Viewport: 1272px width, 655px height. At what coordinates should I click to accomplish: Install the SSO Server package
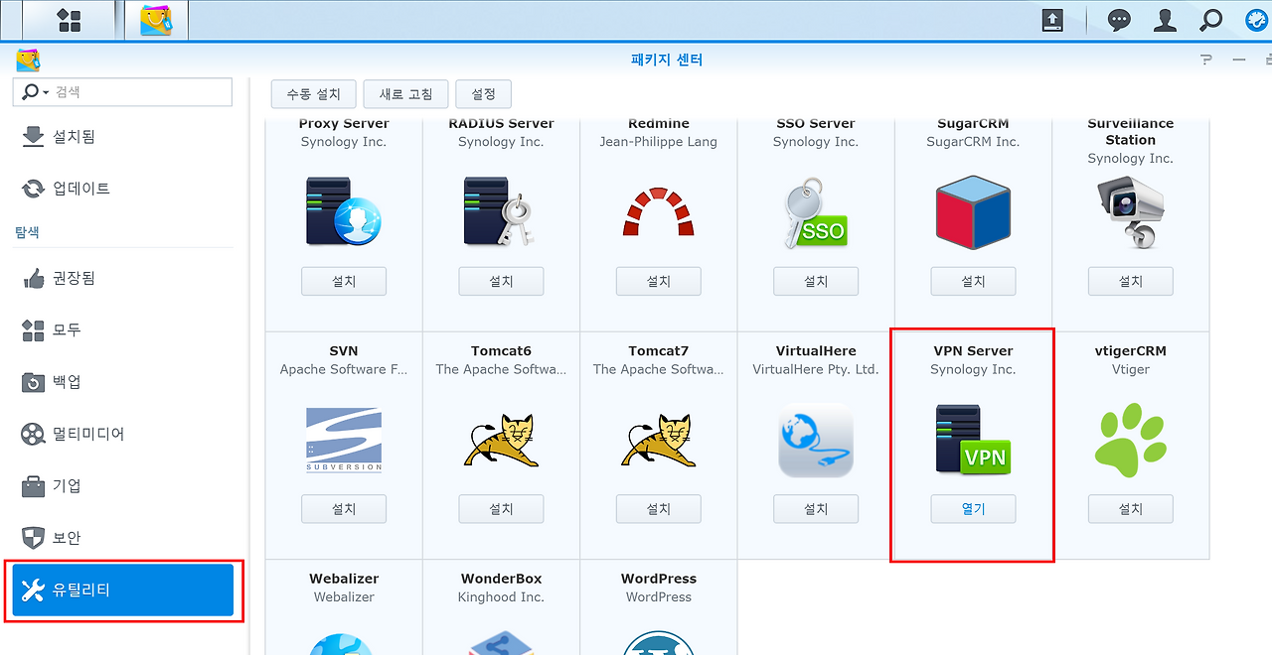tap(815, 281)
